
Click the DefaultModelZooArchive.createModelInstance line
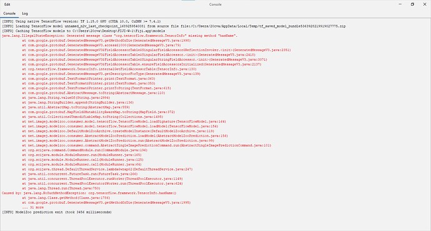(x=118, y=131)
